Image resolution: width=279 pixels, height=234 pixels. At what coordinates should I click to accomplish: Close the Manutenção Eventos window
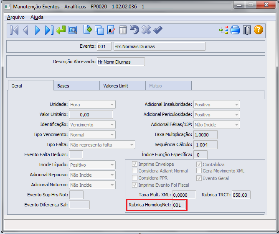pos(266,5)
